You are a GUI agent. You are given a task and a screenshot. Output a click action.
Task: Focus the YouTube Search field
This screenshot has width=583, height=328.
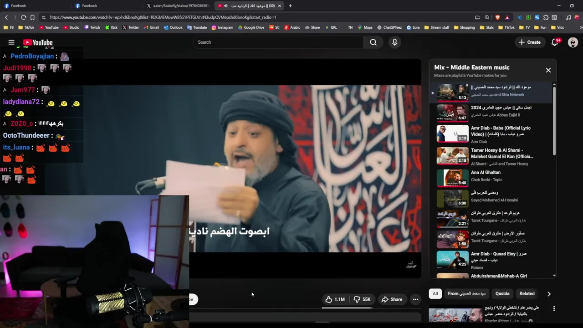(x=278, y=42)
